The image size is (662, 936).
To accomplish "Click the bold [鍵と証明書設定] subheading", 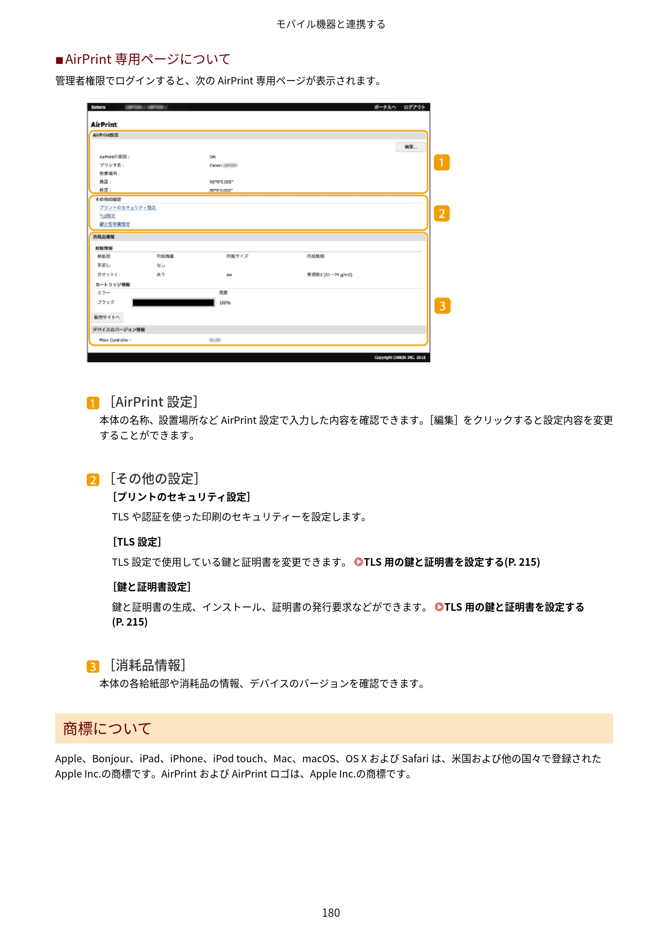I will tap(152, 587).
